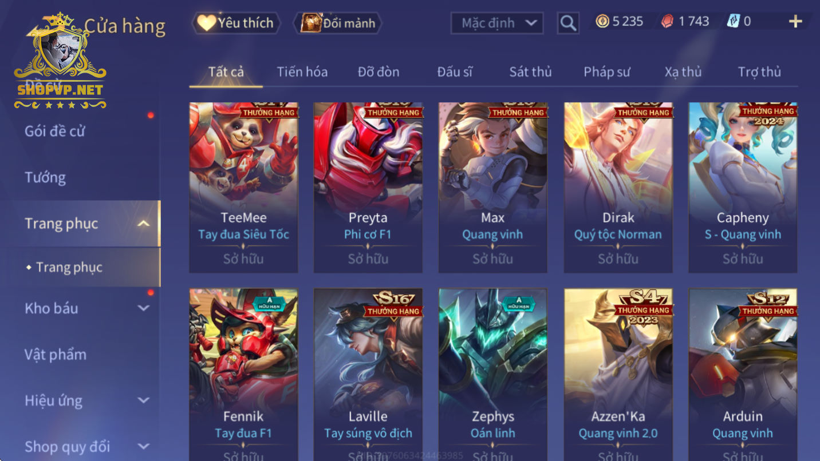The width and height of the screenshot is (820, 461).
Task: Expand the Shop quy đổi section
Action: point(143,446)
